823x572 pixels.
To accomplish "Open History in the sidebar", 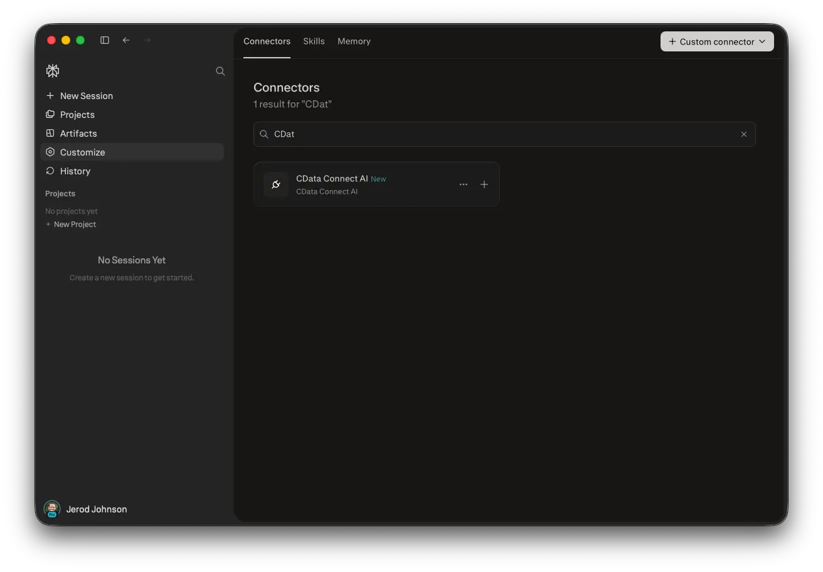I will 132,171.
